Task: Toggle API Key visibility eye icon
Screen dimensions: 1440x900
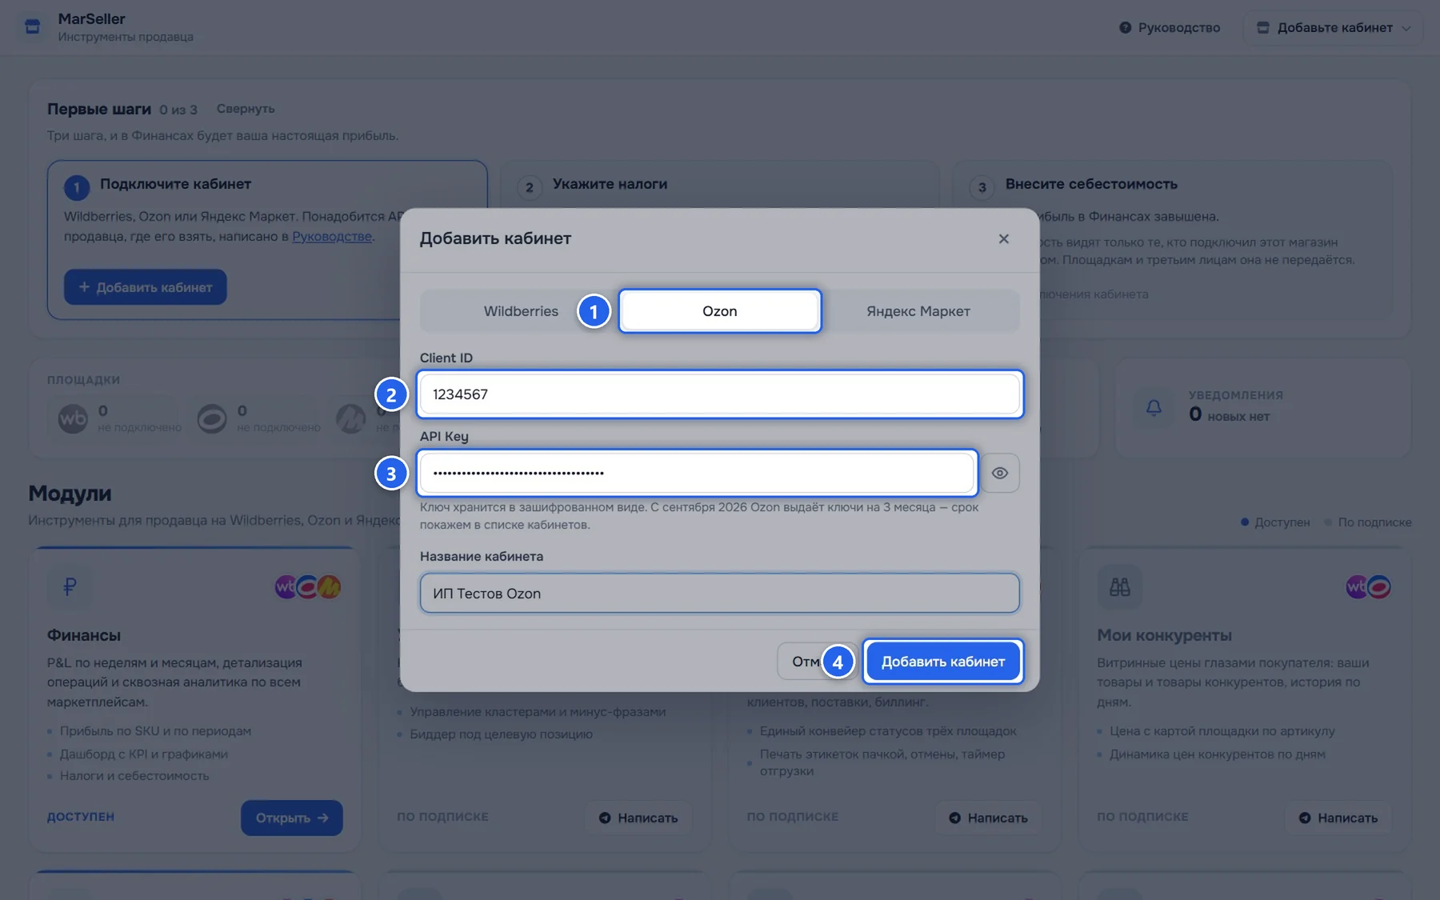Action: click(x=999, y=473)
